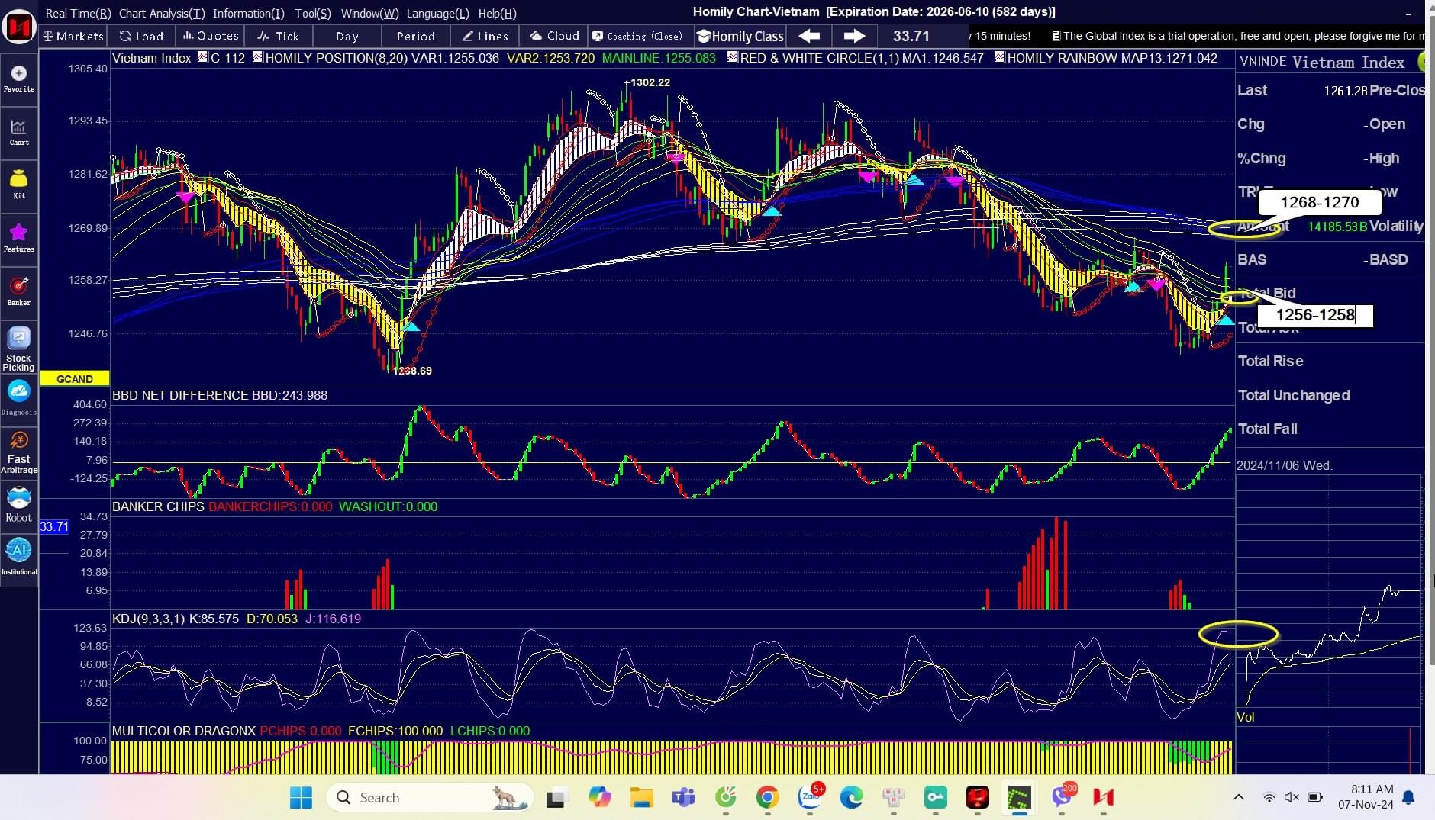Click the Load toolbar button
Image resolution: width=1435 pixels, height=820 pixels.
142,36
